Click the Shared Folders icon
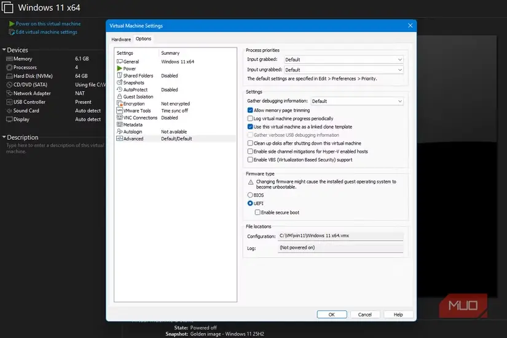Screen dimensions: 507x338 click(120, 76)
